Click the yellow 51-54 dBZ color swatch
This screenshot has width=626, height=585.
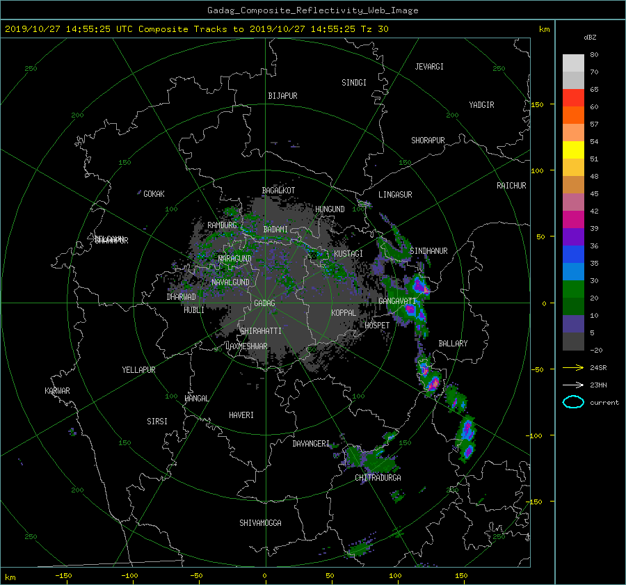(x=573, y=150)
